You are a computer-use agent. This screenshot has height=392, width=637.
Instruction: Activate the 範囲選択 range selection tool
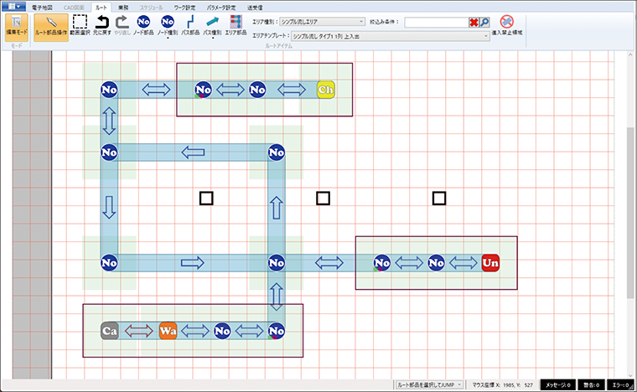[80, 25]
